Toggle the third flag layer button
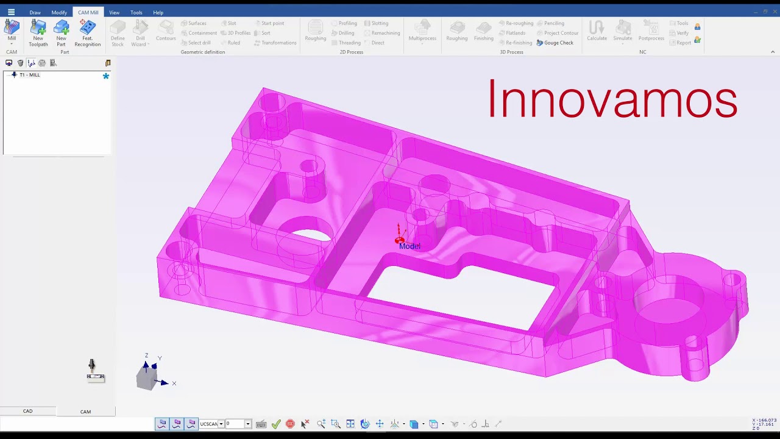Image resolution: width=780 pixels, height=439 pixels. 191,424
